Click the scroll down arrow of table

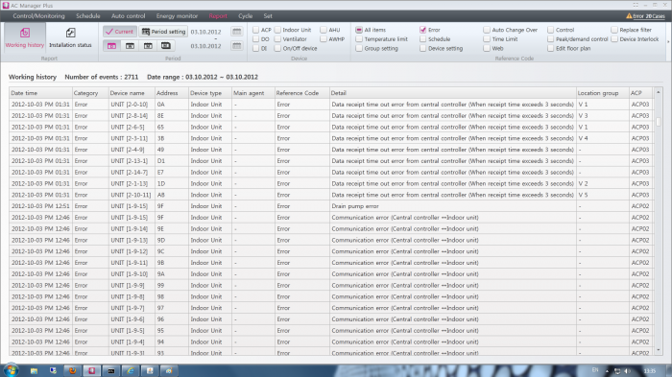659,350
